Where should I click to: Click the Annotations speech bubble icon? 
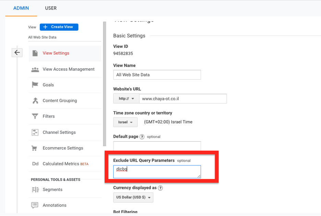point(35,205)
